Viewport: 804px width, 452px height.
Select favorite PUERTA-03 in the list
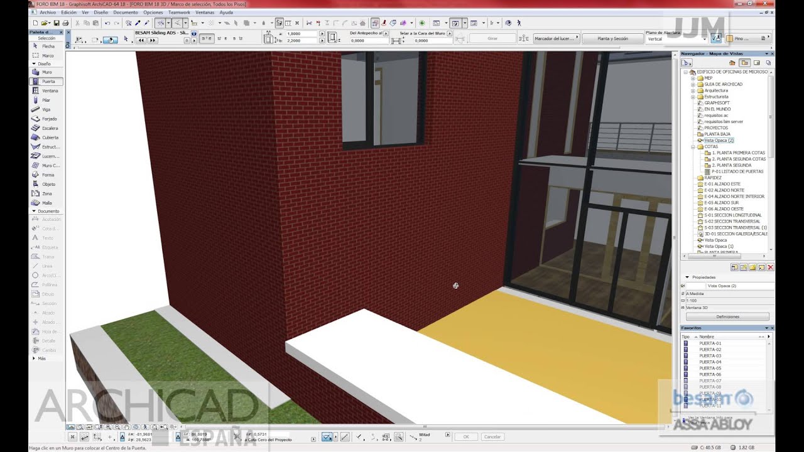tap(710, 356)
